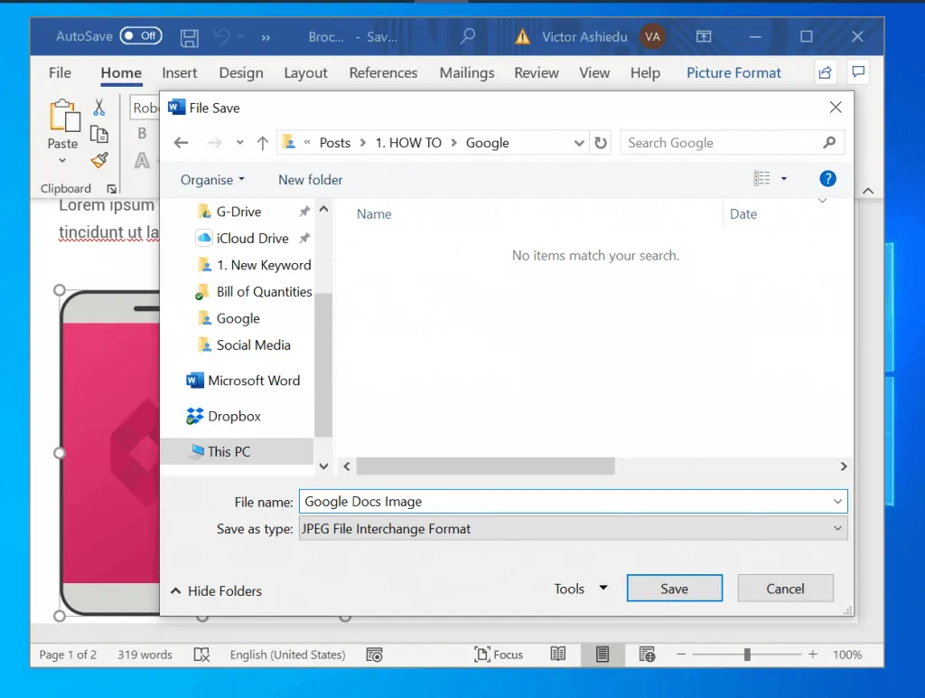Screen dimensions: 925x698
Task: Open the Save as type dropdown
Action: 837,529
